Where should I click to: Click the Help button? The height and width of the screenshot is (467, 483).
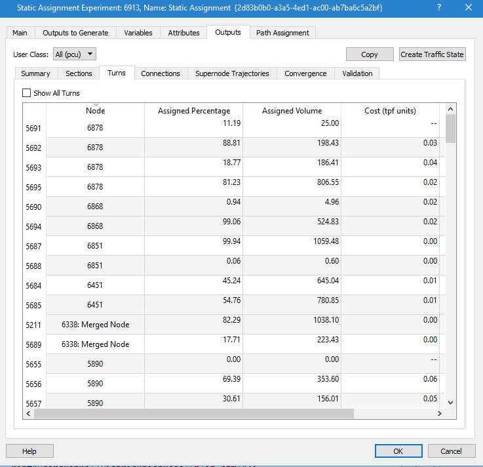29,451
